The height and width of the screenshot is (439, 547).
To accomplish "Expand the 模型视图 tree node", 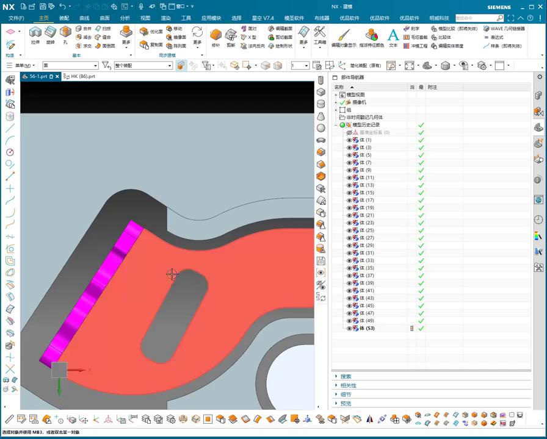I will click(x=336, y=95).
